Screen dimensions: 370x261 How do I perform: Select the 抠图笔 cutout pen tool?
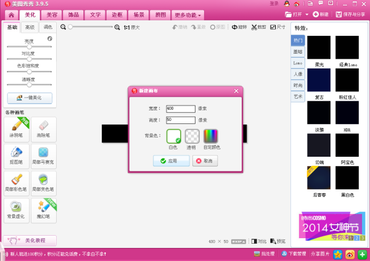pyautogui.click(x=17, y=156)
